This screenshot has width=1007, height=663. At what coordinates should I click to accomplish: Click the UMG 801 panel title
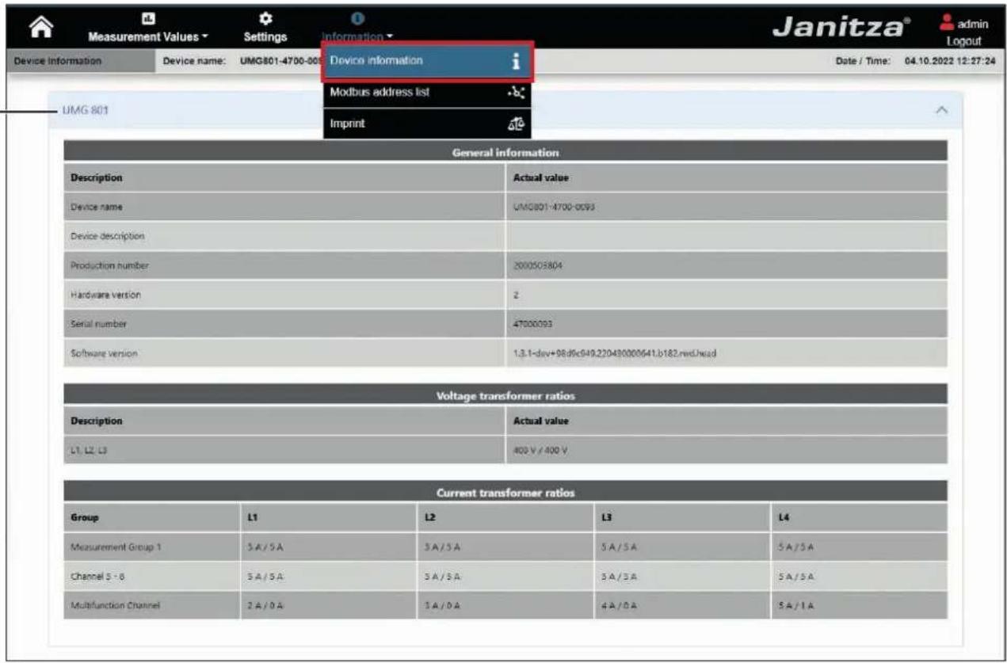click(85, 110)
